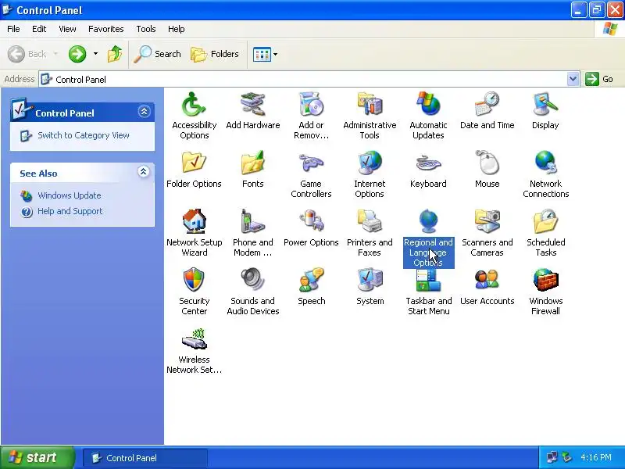625x469 pixels.
Task: Open the Fonts folder icon
Action: point(252,163)
